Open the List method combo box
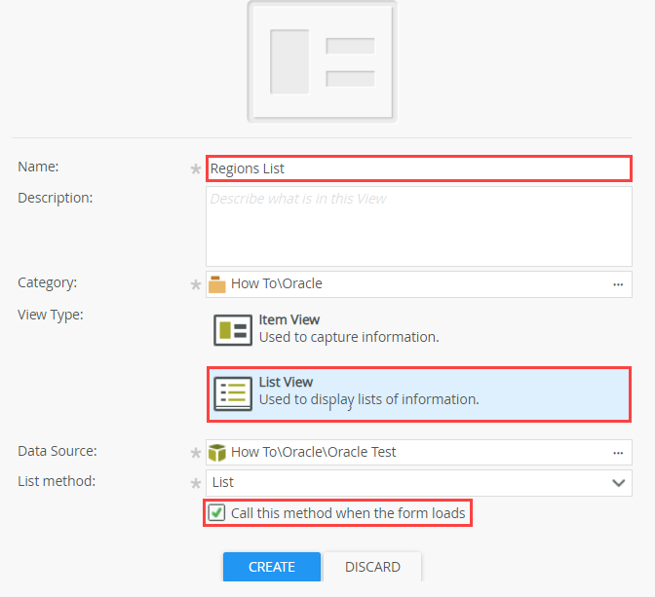 (409, 482)
